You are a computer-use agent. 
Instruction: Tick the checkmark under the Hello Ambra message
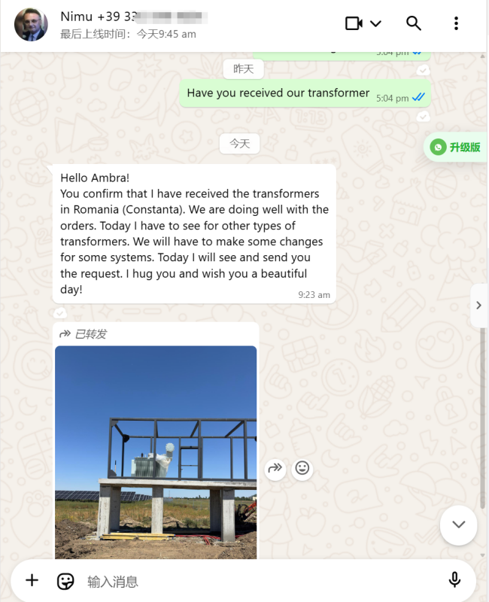tap(59, 313)
